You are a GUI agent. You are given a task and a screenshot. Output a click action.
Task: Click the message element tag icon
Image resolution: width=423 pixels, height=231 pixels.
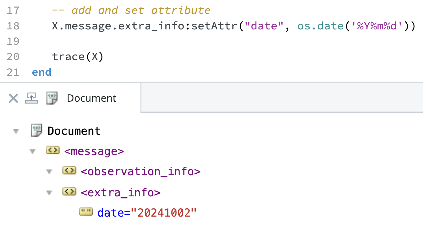click(x=53, y=150)
